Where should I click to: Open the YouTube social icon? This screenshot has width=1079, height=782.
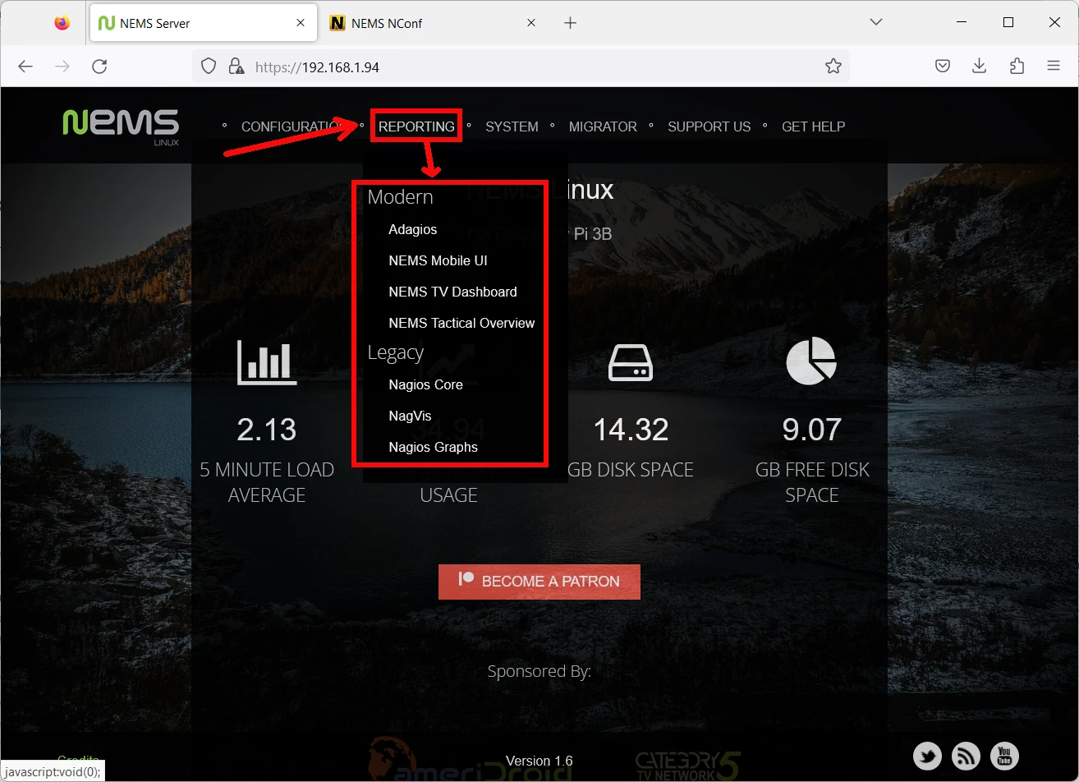pyautogui.click(x=1004, y=756)
